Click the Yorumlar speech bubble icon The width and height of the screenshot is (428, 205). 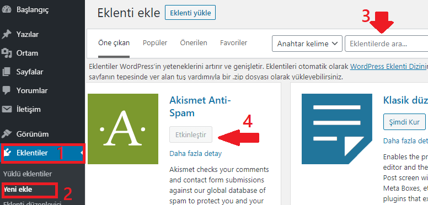point(7,90)
